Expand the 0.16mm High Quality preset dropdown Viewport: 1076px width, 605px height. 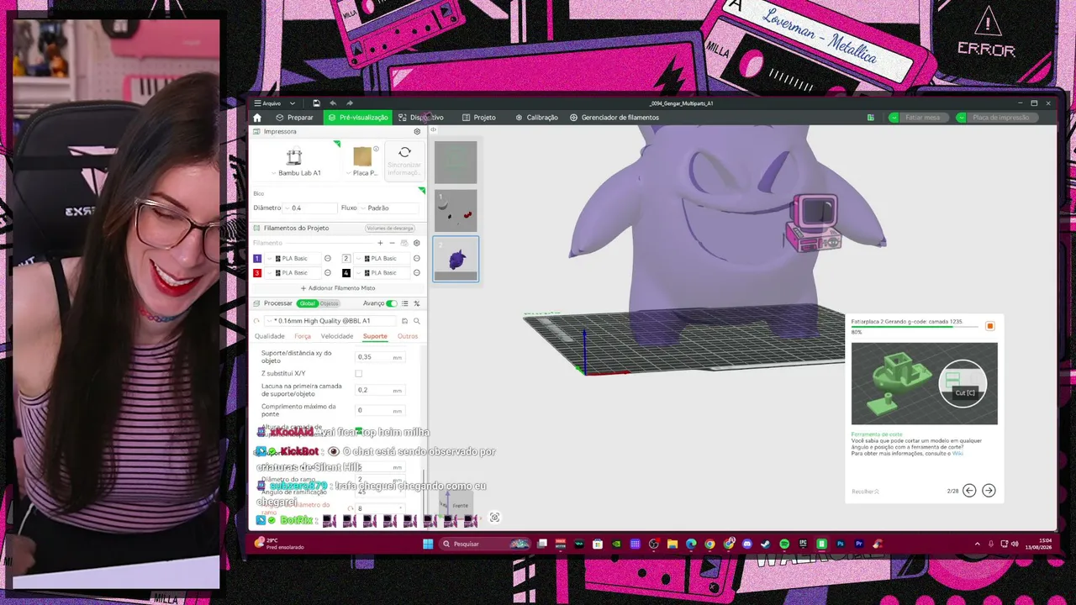click(x=332, y=321)
